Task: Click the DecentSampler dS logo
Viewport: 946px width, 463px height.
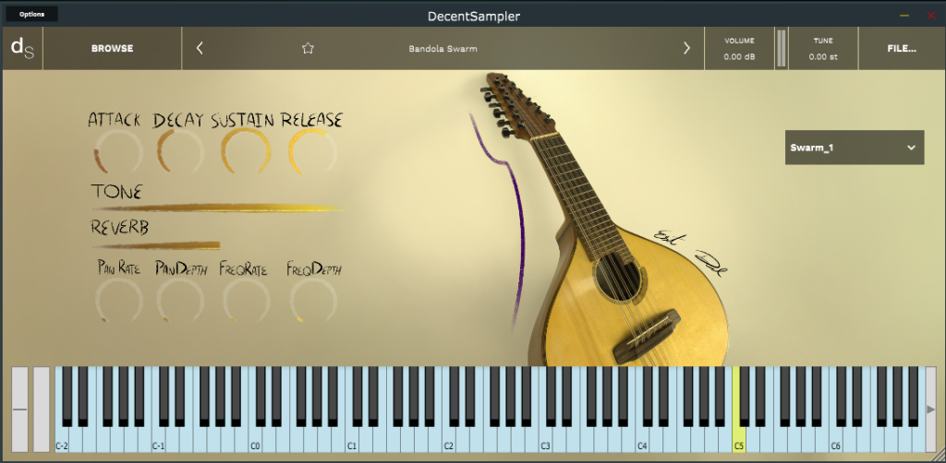Action: 22,48
